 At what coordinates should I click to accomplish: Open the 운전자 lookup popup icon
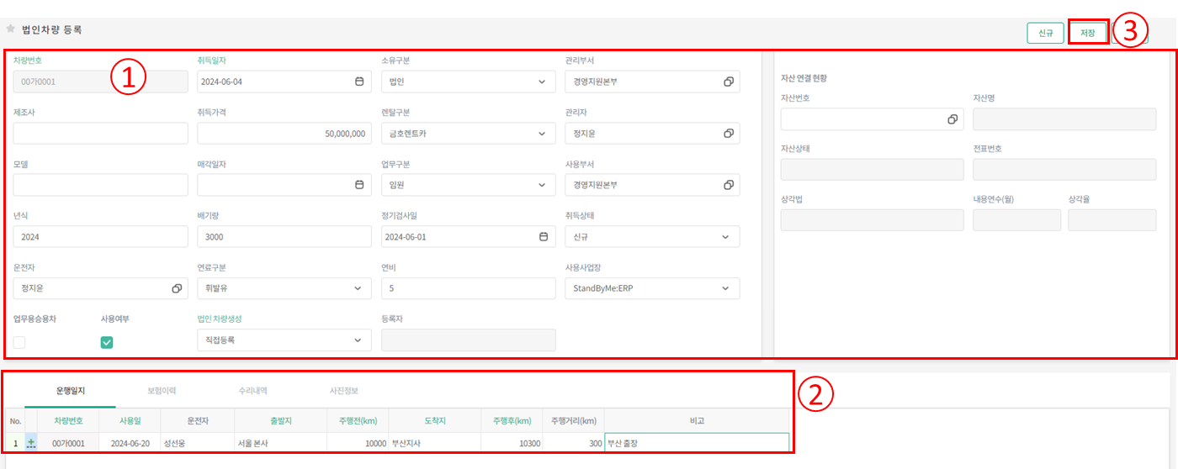click(x=177, y=288)
